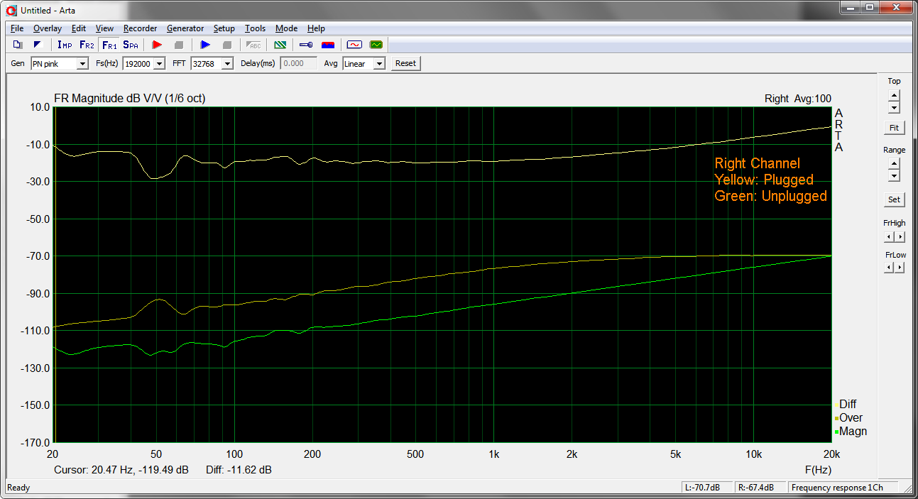Open the Gen signal type dropdown
The height and width of the screenshot is (499, 918).
tap(82, 64)
